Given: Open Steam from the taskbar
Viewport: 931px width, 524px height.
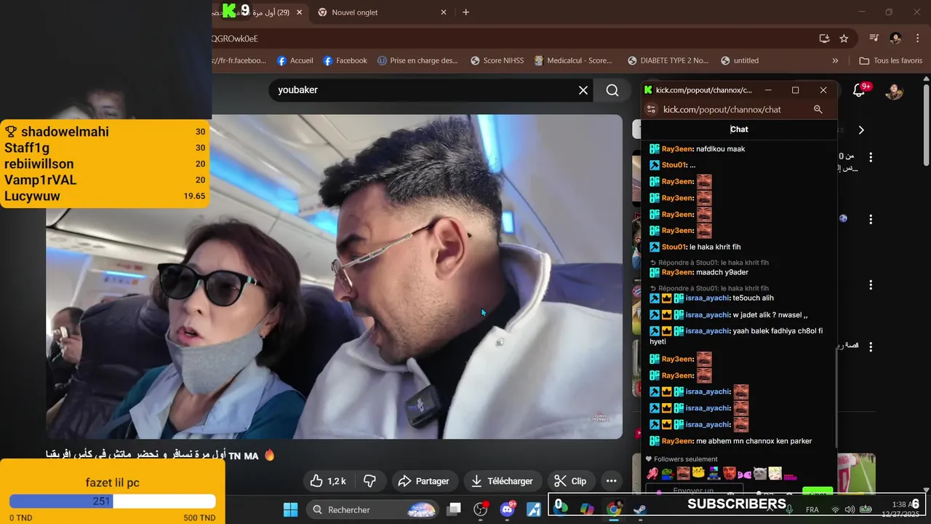Looking at the screenshot, I should [x=640, y=509].
